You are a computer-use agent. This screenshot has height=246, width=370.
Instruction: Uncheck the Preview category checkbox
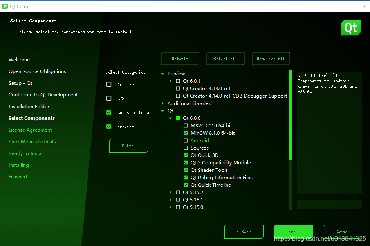coord(109,127)
